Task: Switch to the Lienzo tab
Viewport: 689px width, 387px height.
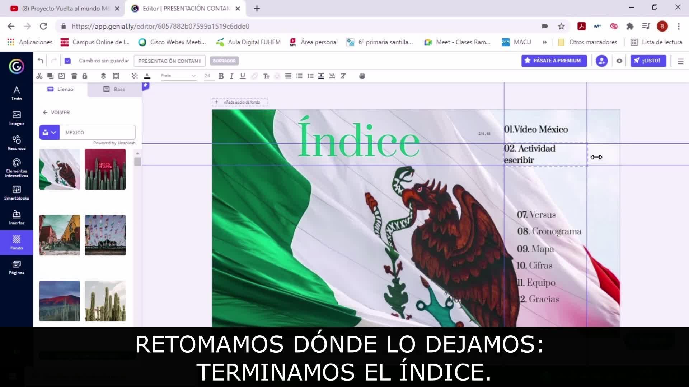Action: (60, 89)
